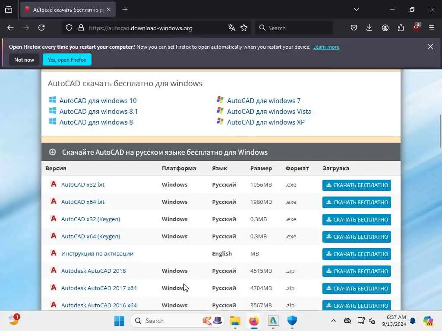Screen dimensions: 442x331
Task: Open AutoCAD для windows XP link
Action: click(266, 122)
